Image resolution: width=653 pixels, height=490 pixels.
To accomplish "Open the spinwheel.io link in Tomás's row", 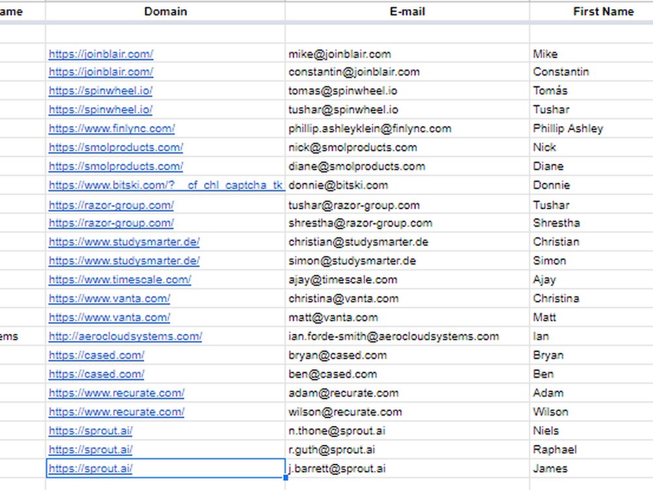I will (101, 91).
